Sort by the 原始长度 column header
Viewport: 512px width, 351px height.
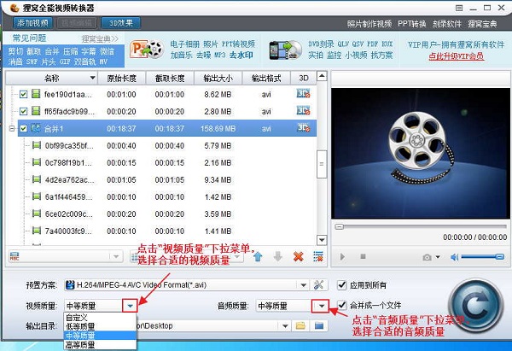click(122, 78)
